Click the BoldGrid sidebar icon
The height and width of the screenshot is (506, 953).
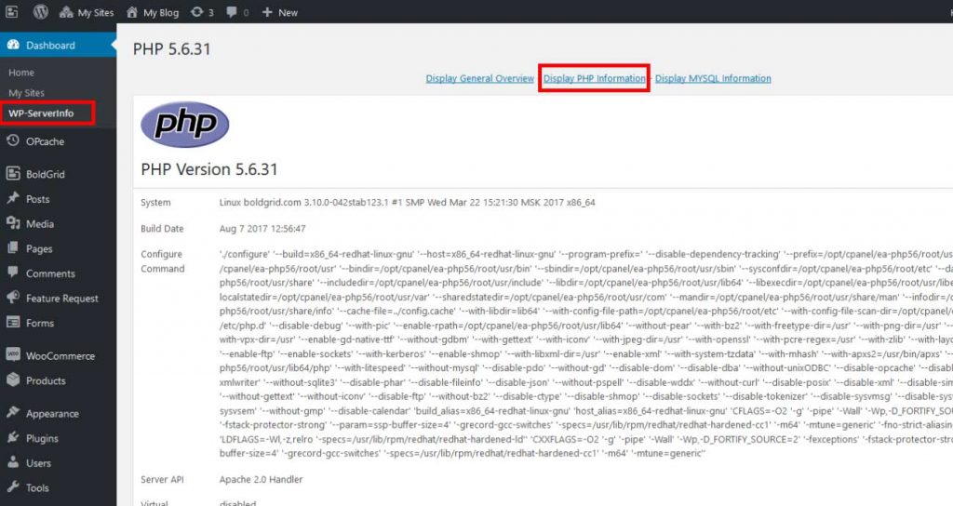point(13,174)
